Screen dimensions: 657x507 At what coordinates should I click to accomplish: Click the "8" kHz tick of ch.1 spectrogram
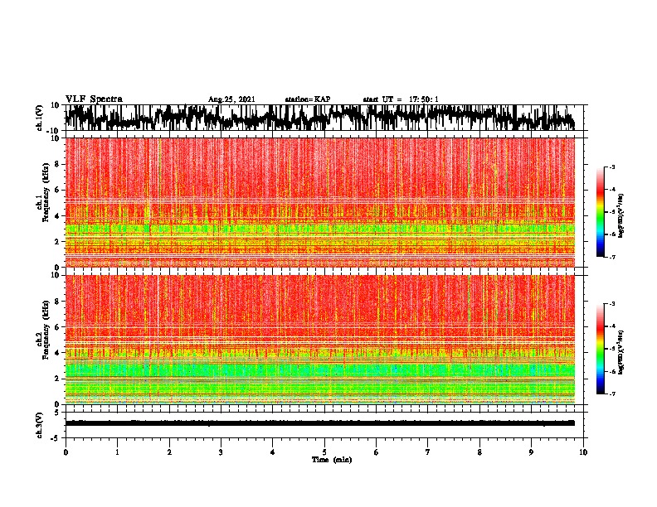click(57, 164)
